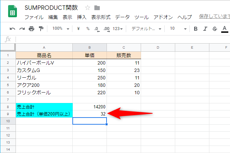Image resolution: width=230 pixels, height=153 pixels.
Task: Select column A header
Action: click(44, 47)
